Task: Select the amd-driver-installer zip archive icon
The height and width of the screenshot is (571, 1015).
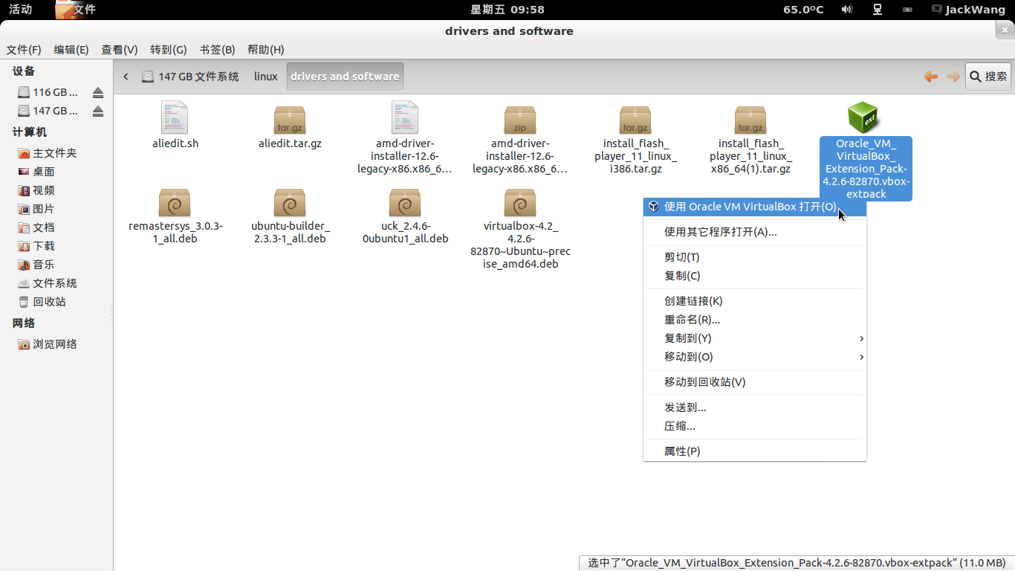Action: pyautogui.click(x=520, y=120)
